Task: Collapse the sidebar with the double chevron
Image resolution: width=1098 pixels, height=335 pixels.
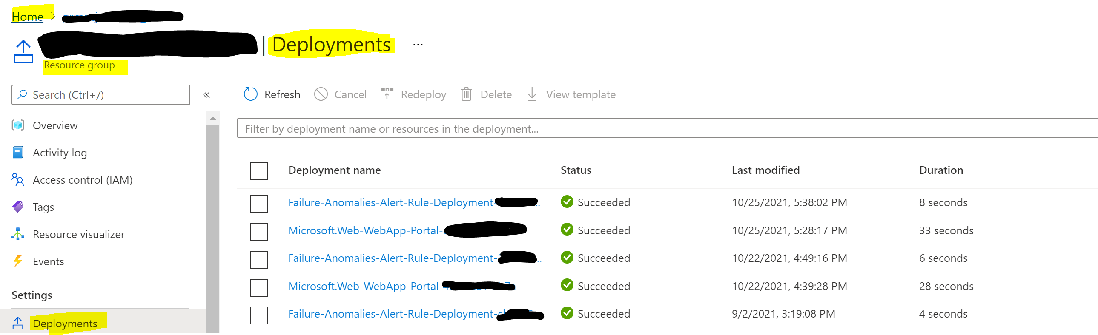Action: (206, 94)
